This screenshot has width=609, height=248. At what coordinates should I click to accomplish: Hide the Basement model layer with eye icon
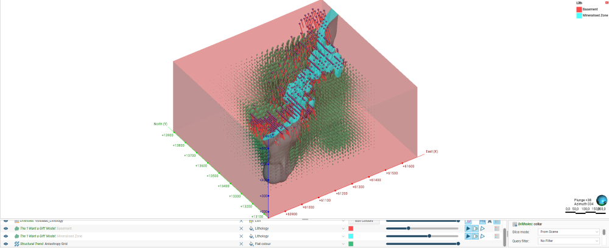tap(5, 228)
